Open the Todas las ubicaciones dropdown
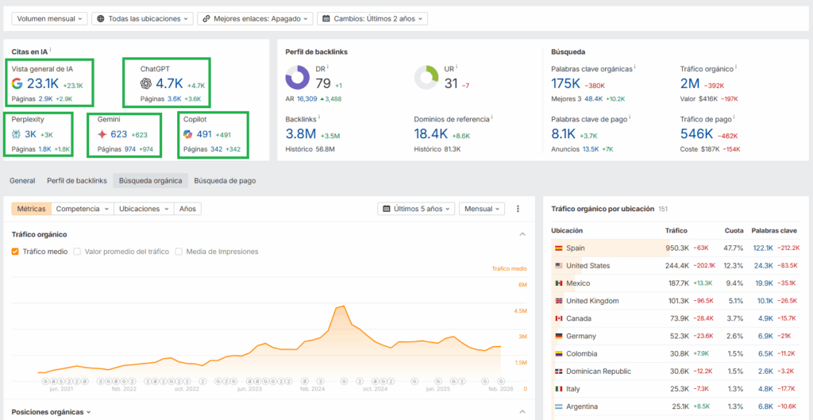Image resolution: width=813 pixels, height=420 pixels. (142, 19)
